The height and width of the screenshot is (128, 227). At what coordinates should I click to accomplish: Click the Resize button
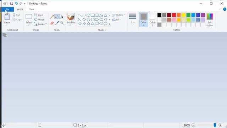(x=39, y=20)
